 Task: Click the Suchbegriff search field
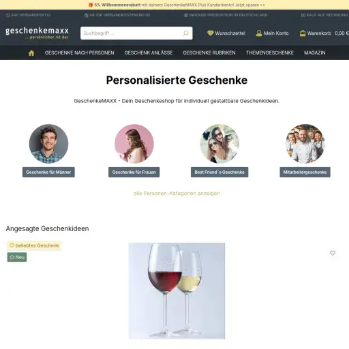pyautogui.click(x=136, y=33)
